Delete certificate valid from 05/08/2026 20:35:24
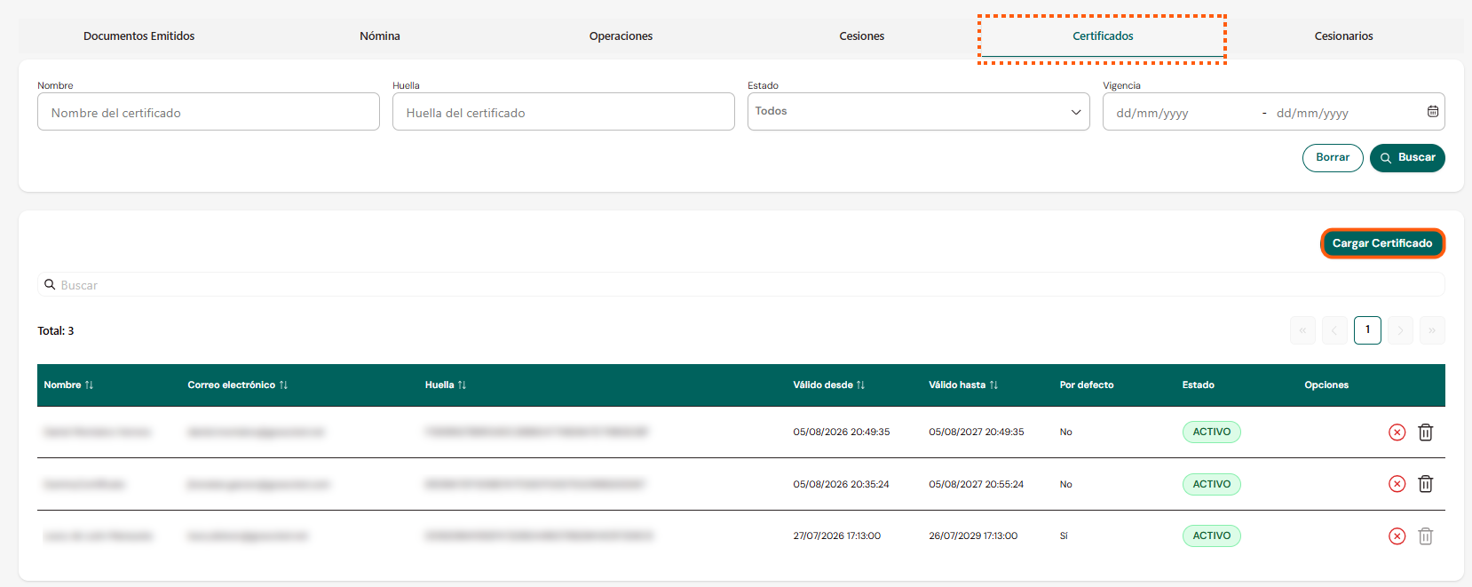This screenshot has height=587, width=1472. point(1425,484)
